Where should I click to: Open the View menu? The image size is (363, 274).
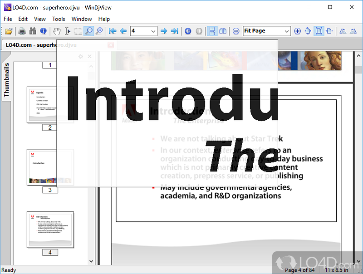click(40, 19)
